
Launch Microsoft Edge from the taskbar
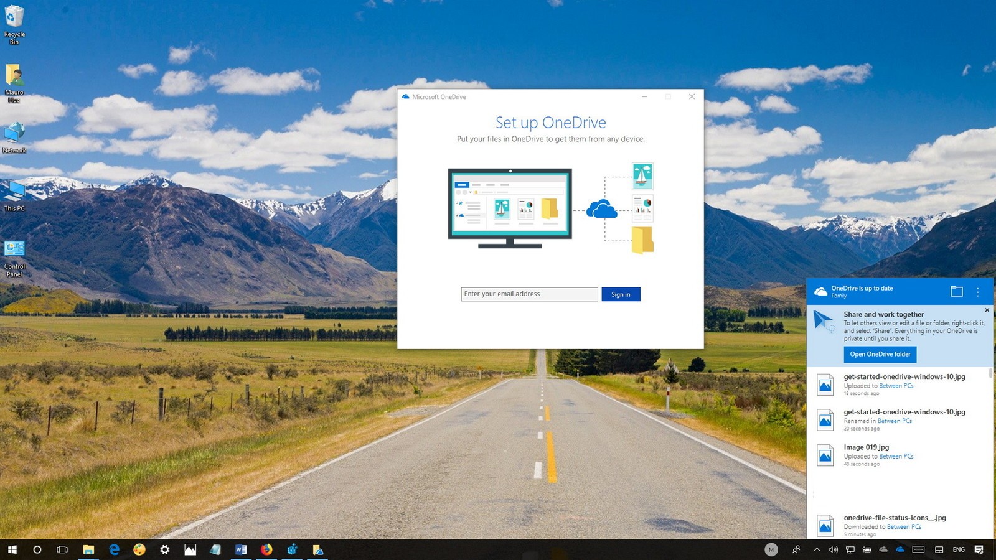pos(114,549)
